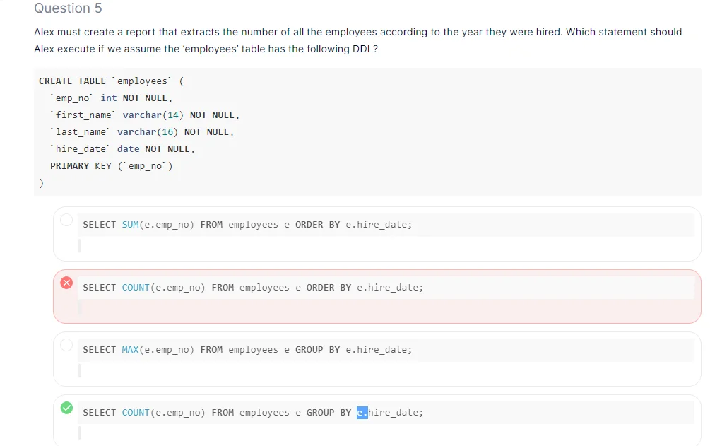Click the gray bar below the MAX statement
This screenshot has width=710, height=446.
tap(80, 370)
